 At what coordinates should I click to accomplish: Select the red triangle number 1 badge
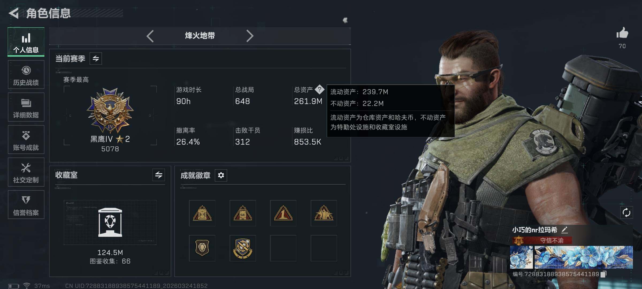tap(283, 213)
